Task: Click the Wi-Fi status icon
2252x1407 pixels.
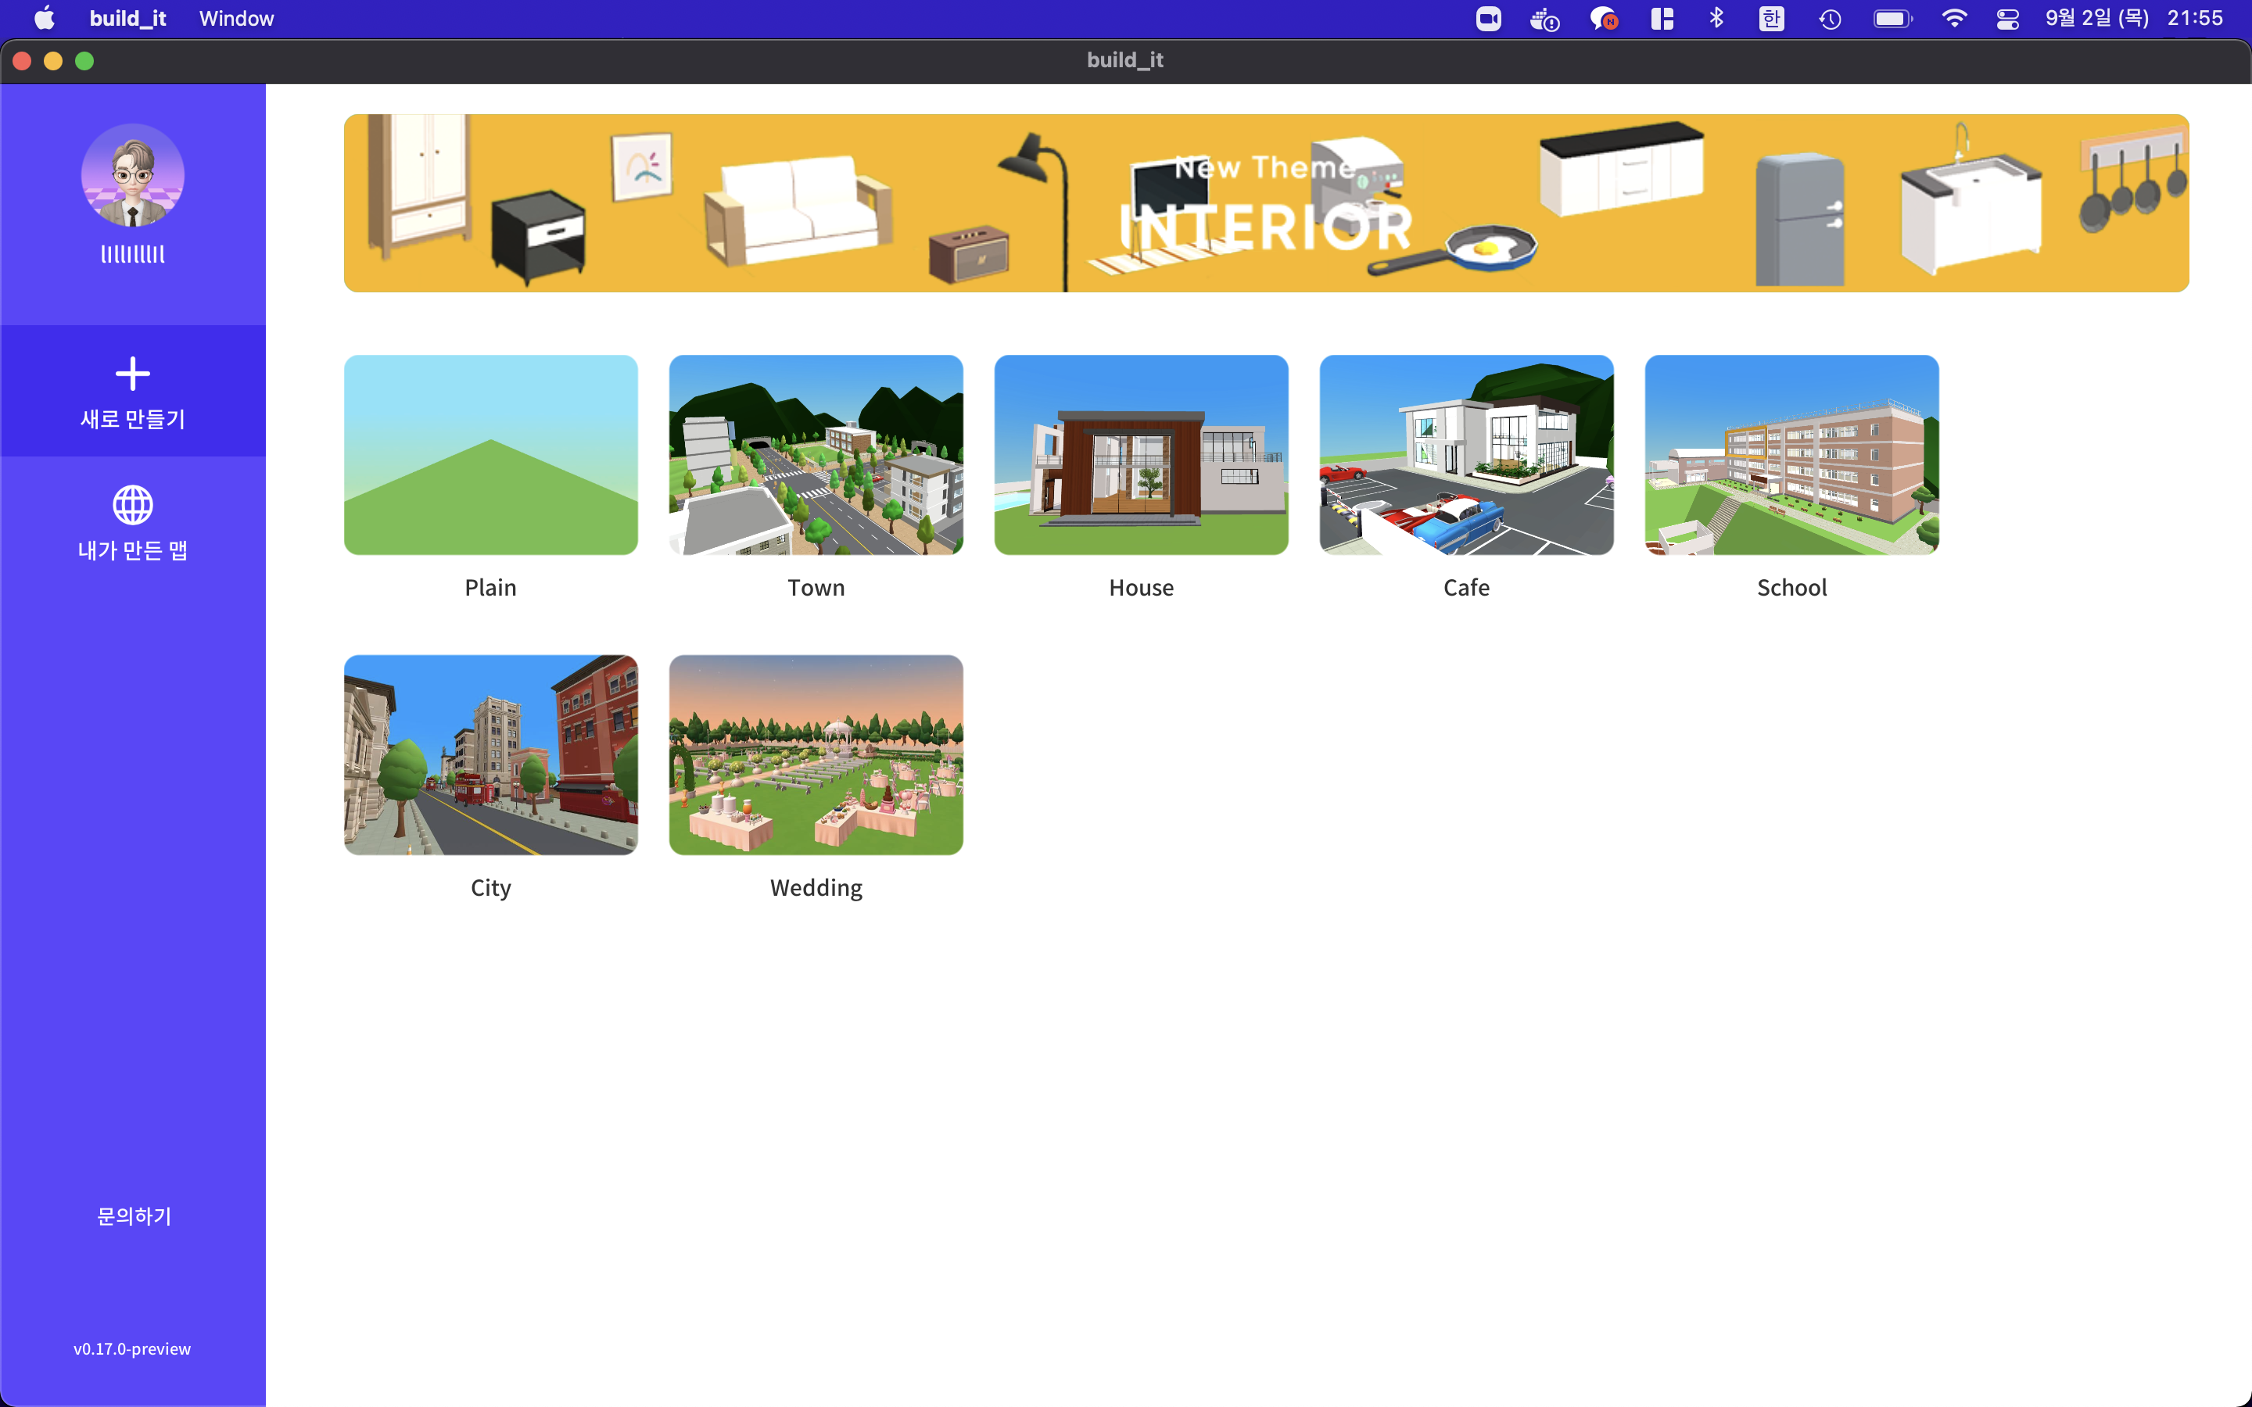Action: pyautogui.click(x=1953, y=19)
